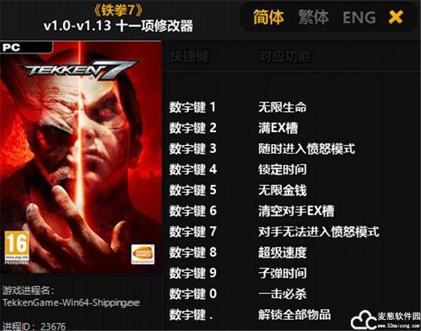421x331 pixels.
Task: Switch language to 繁体
Action: click(x=314, y=17)
